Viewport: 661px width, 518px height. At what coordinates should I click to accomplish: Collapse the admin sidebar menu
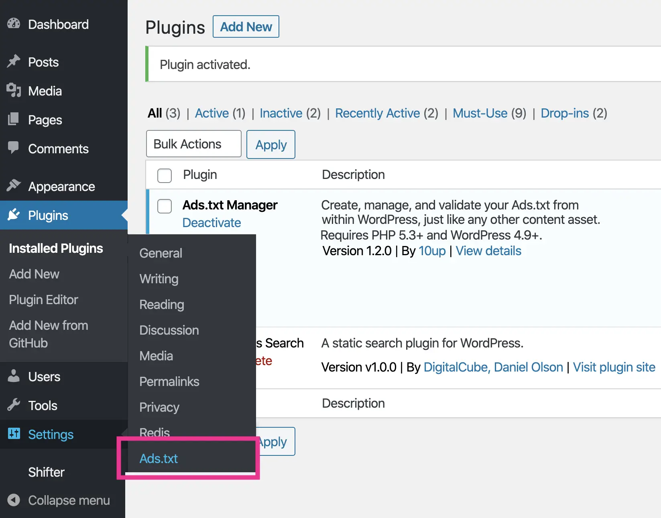click(x=59, y=500)
